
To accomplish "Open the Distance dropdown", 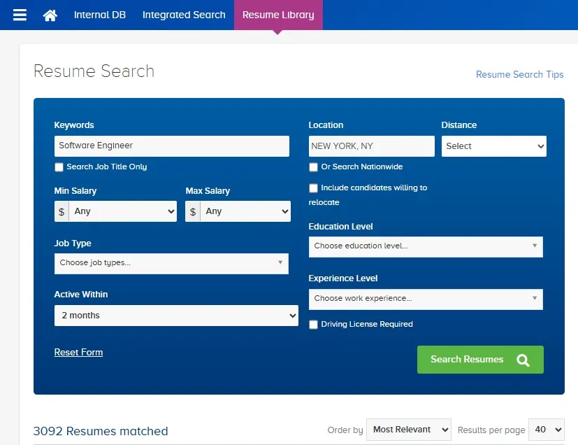I will point(494,146).
